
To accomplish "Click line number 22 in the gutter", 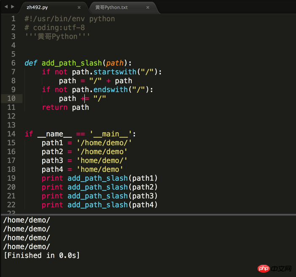I will 11,205.
